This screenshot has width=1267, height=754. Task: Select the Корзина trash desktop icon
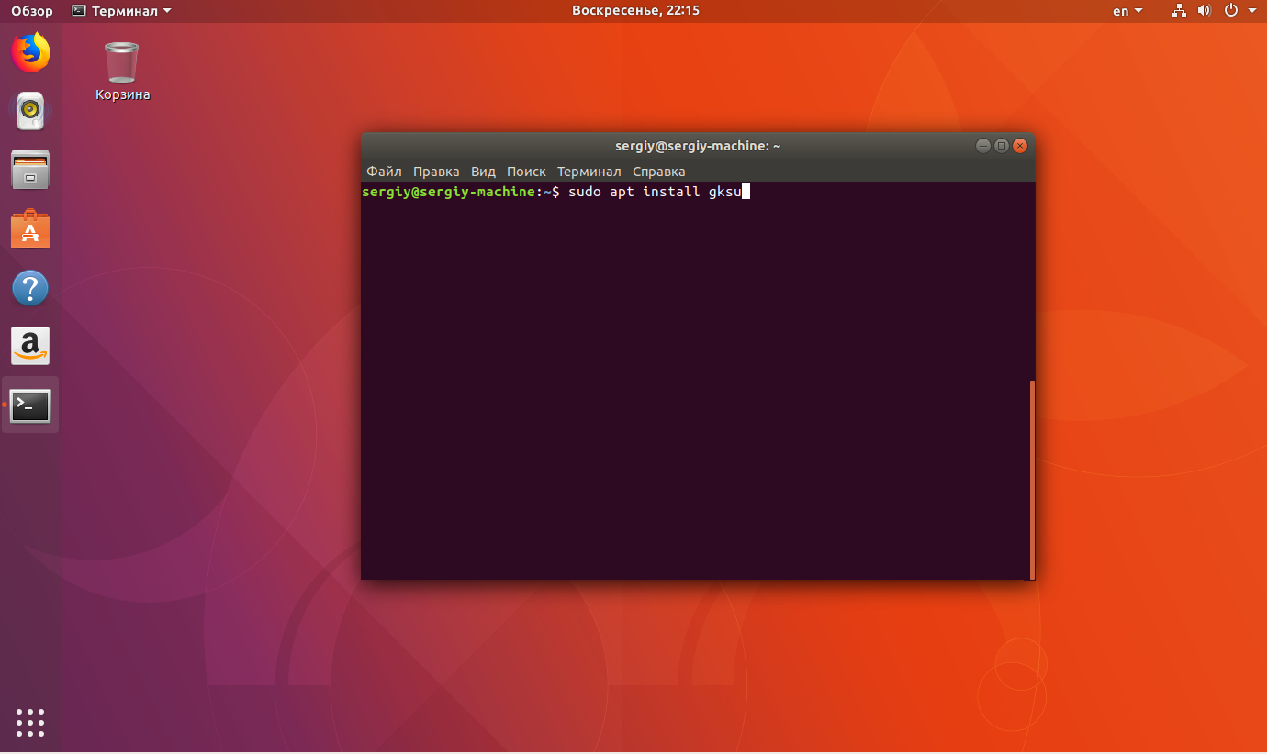[x=122, y=71]
